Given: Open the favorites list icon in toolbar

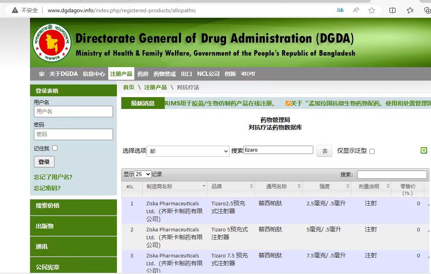Looking at the screenshot, I should tap(410, 10).
